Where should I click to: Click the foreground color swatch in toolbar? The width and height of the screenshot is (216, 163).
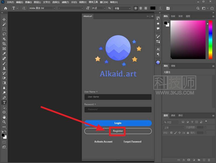[x=3, y=135]
